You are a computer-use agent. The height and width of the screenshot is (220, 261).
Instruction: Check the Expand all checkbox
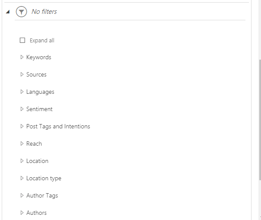coord(22,40)
